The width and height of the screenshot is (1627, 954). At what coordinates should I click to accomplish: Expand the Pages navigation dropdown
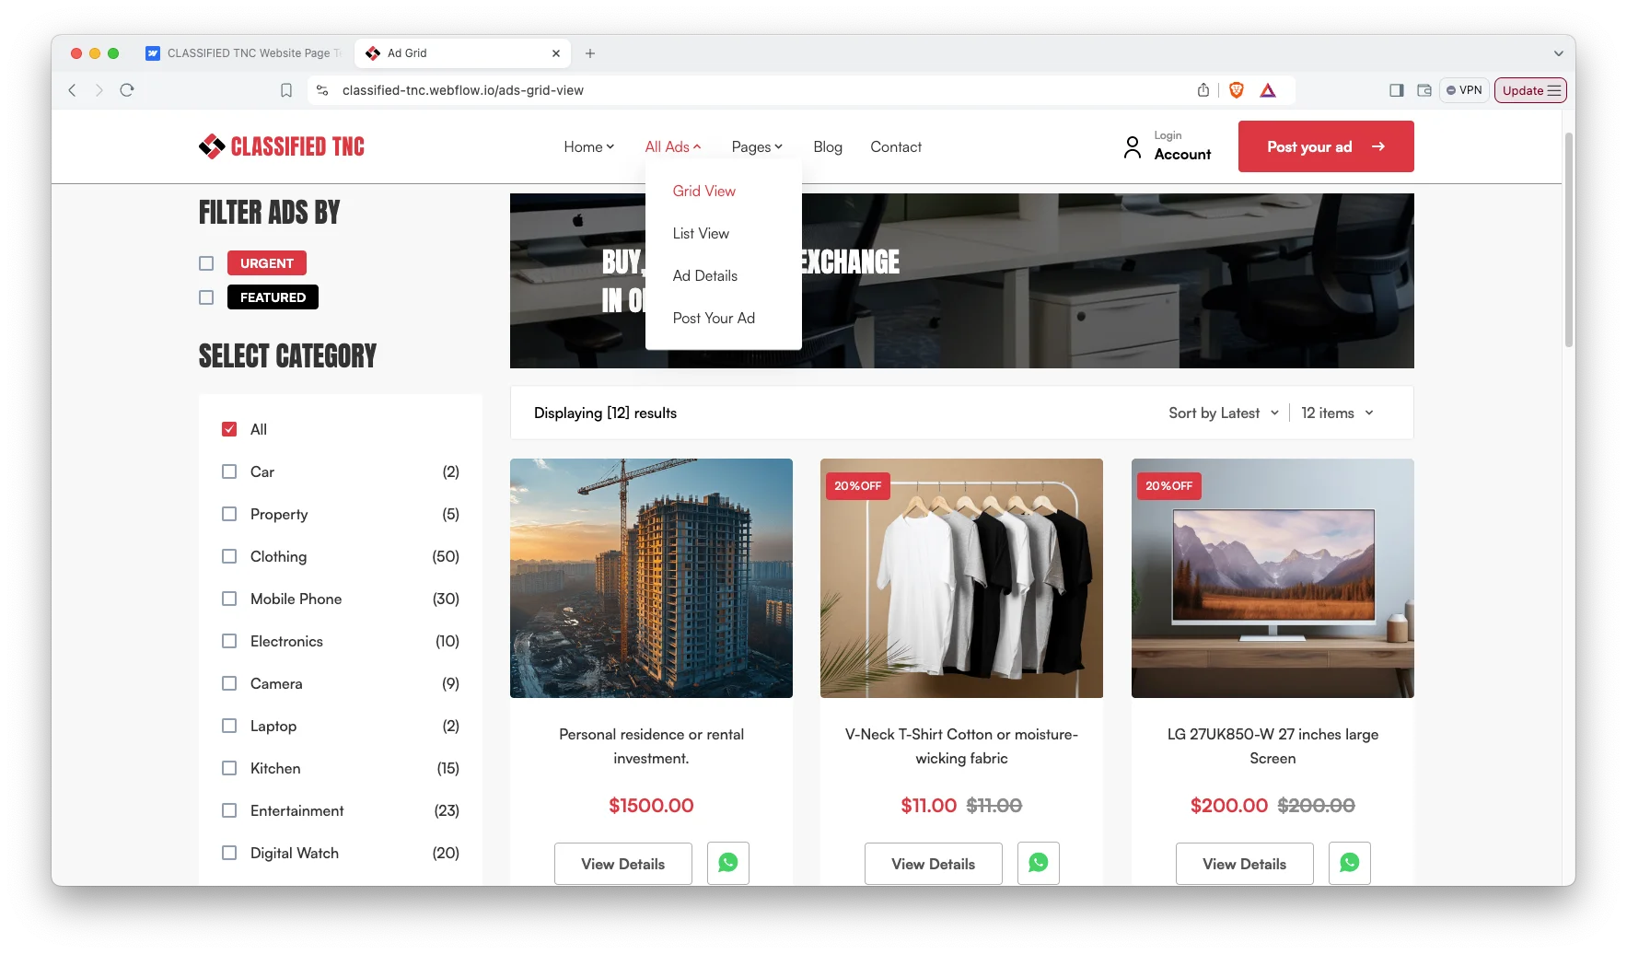(x=757, y=147)
